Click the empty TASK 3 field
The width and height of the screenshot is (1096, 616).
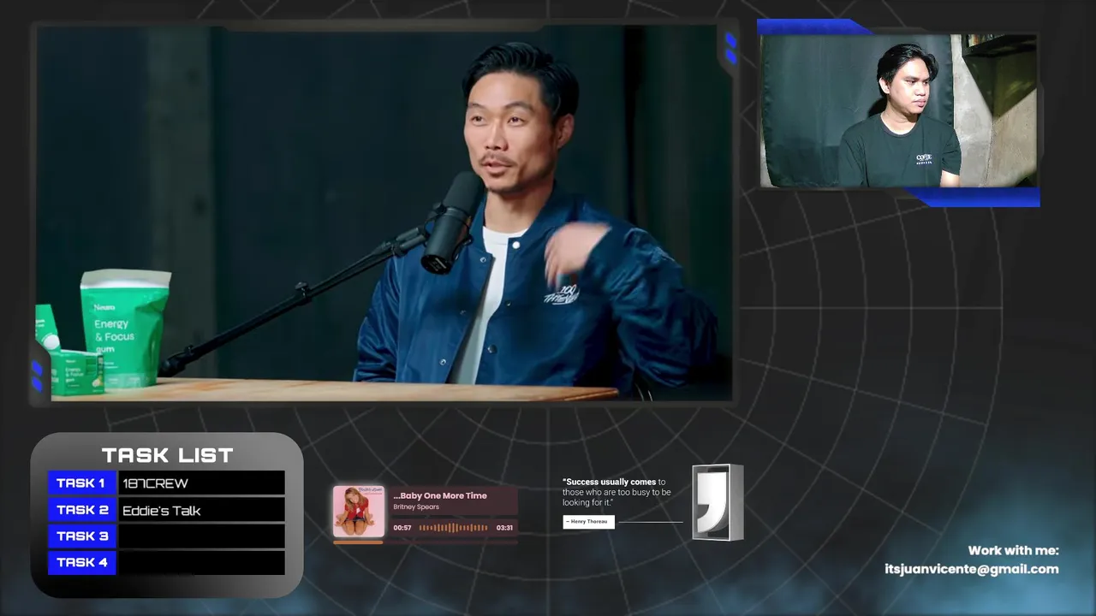tap(201, 536)
